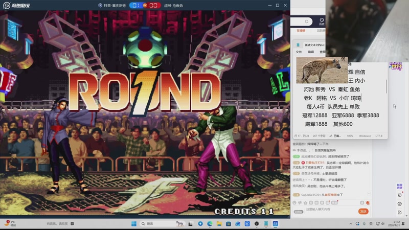Click the close button on the taskbar music label
Screen dimensions: 409x230
72,224
